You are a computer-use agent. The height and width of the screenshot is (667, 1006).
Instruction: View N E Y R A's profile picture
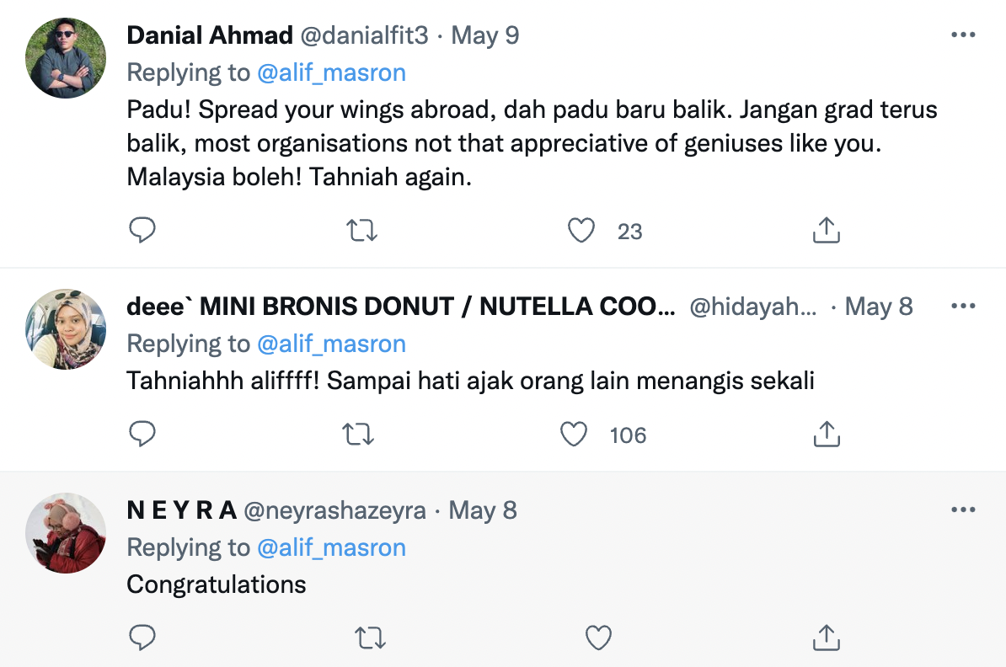pyautogui.click(x=67, y=532)
